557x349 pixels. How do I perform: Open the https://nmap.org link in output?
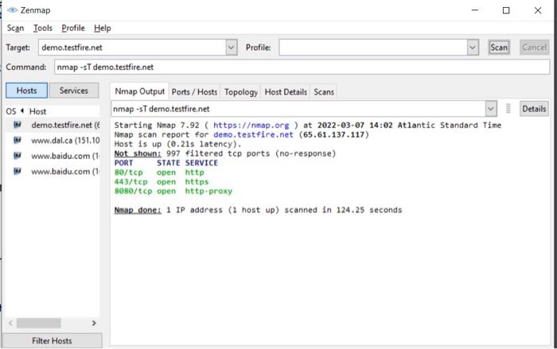(x=251, y=125)
